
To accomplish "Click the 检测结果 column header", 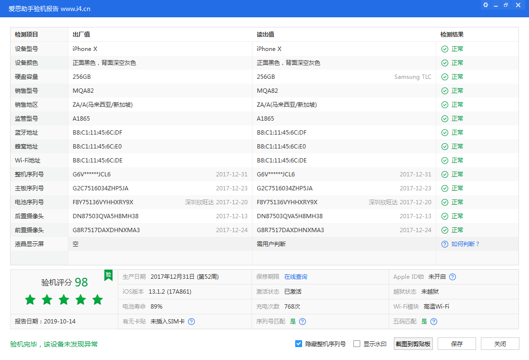I will click(452, 35).
